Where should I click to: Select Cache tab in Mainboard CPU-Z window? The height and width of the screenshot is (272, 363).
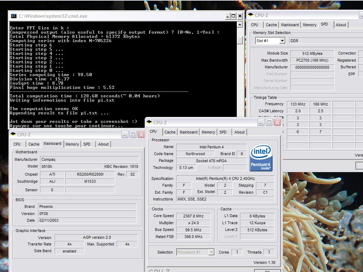pos(34,144)
